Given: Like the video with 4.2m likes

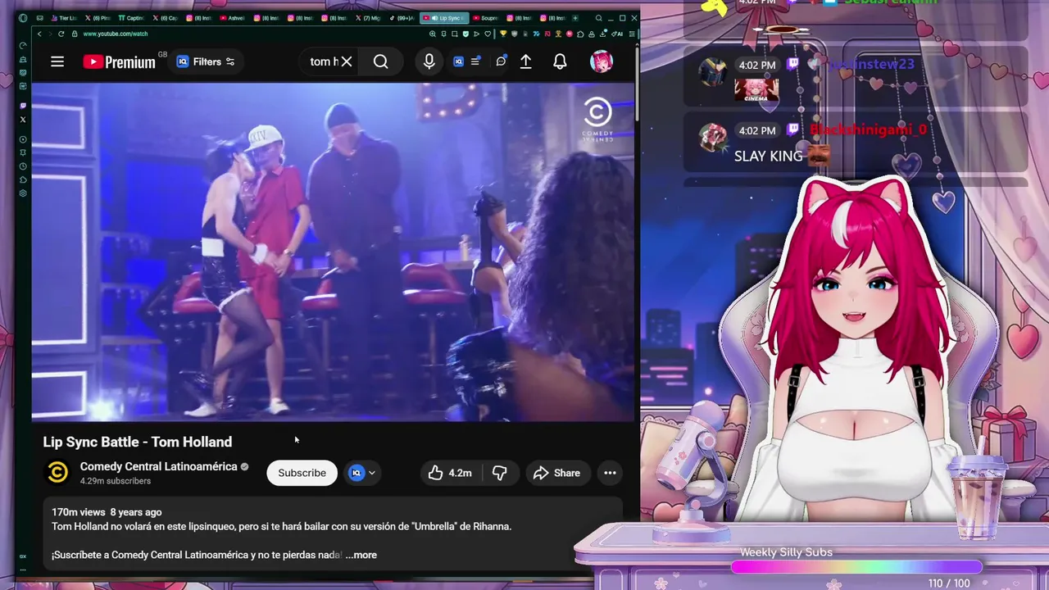Looking at the screenshot, I should pos(450,473).
